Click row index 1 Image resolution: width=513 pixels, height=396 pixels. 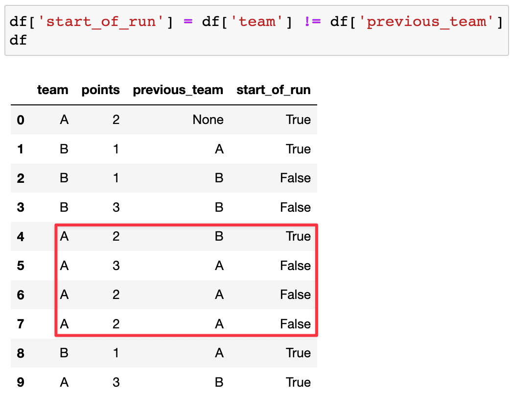(x=21, y=149)
